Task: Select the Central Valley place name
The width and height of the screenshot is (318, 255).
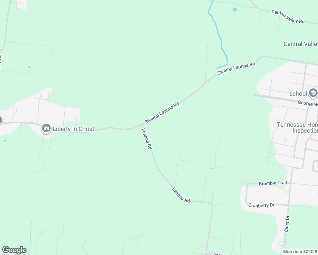Action: (x=301, y=44)
